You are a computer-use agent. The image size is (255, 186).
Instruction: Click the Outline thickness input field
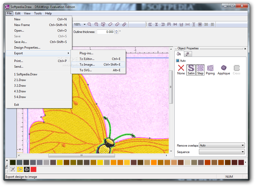click(106, 32)
